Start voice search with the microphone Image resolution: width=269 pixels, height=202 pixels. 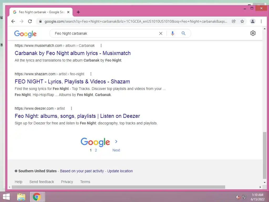point(173,33)
